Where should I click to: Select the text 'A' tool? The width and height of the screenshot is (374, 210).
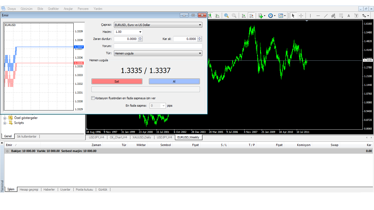point(349,16)
